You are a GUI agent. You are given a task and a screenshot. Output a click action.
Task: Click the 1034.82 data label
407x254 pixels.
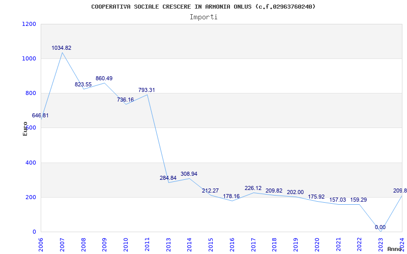click(x=61, y=48)
